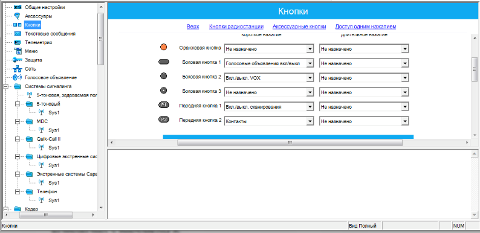Click the 5-тоновый folder icon
This screenshot has height=233, width=480.
click(x=30, y=104)
